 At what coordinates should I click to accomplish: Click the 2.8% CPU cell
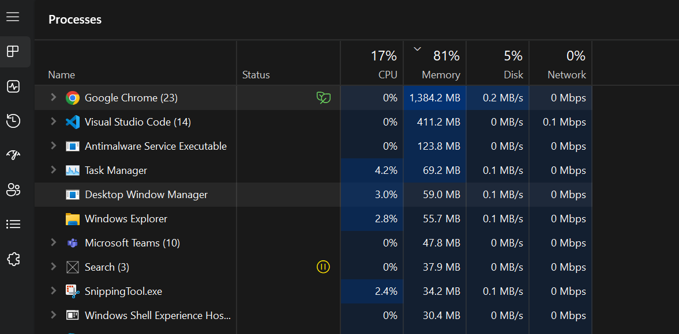coord(372,219)
